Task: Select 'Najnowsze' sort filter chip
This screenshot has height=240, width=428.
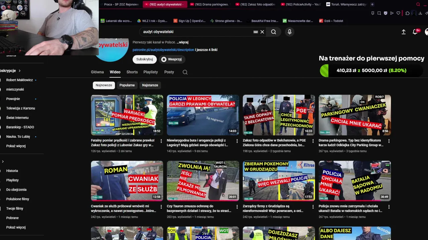Action: pyautogui.click(x=104, y=85)
